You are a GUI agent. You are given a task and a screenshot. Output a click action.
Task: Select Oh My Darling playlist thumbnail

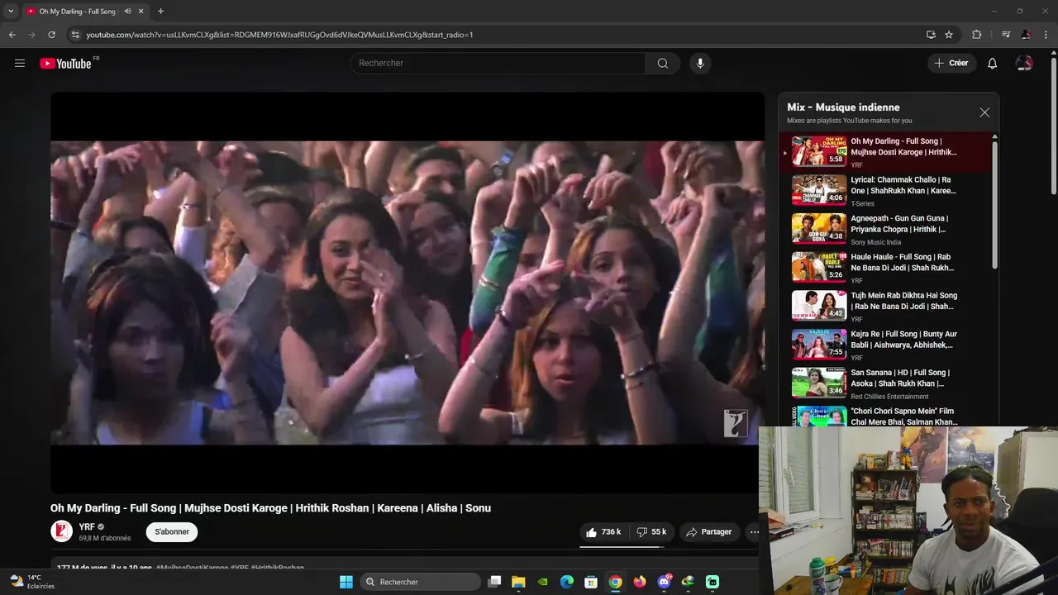(819, 150)
